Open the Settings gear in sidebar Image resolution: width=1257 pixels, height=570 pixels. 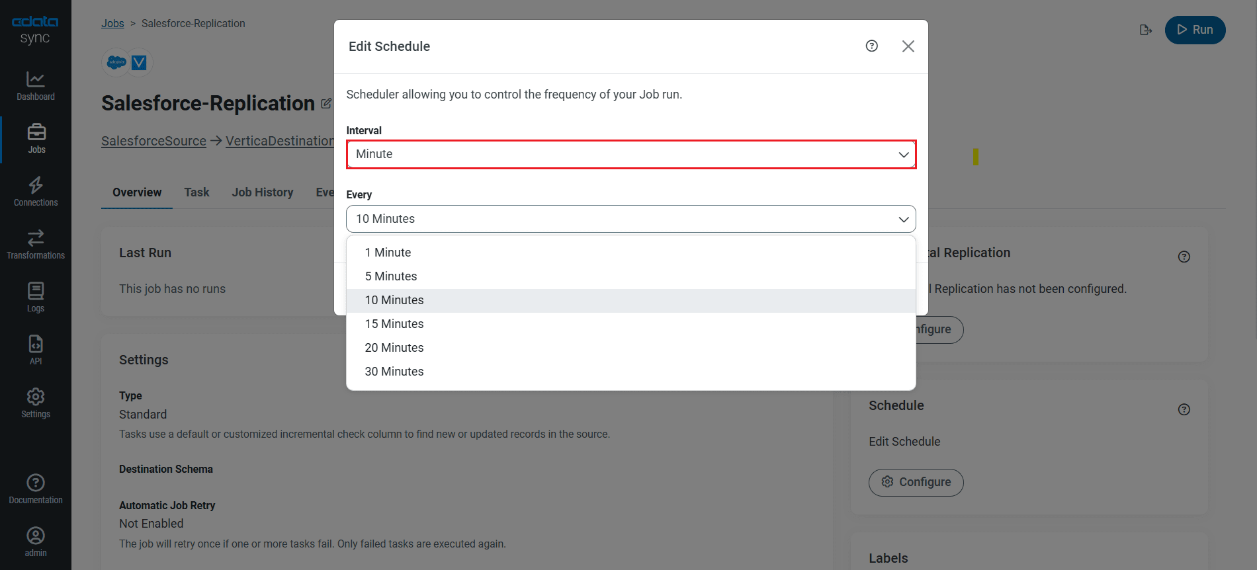(x=36, y=403)
